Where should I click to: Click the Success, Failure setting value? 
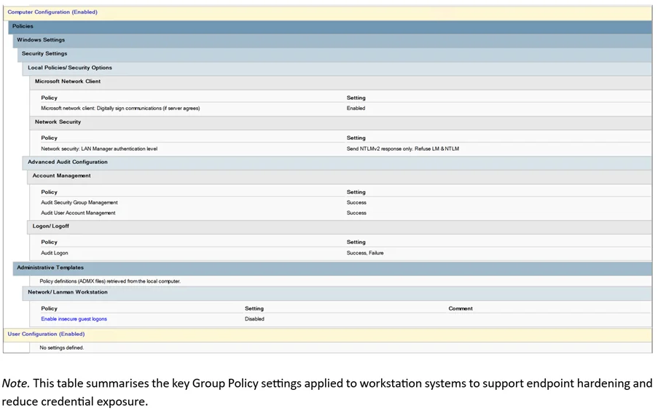[365, 253]
